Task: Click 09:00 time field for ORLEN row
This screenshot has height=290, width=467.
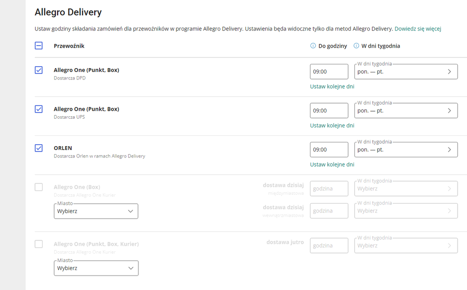Action: coord(329,149)
